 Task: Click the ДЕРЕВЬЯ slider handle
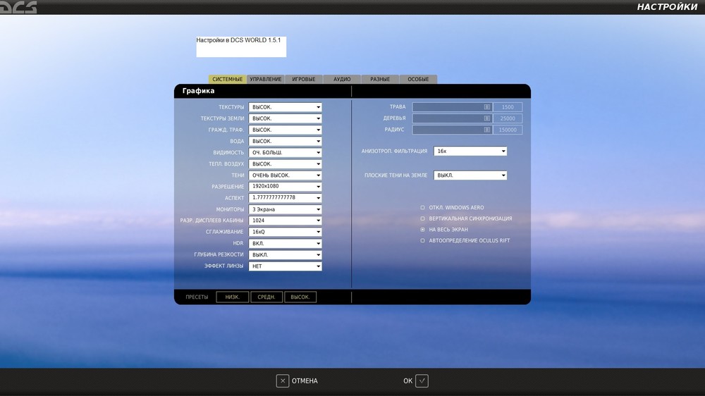[x=487, y=118]
